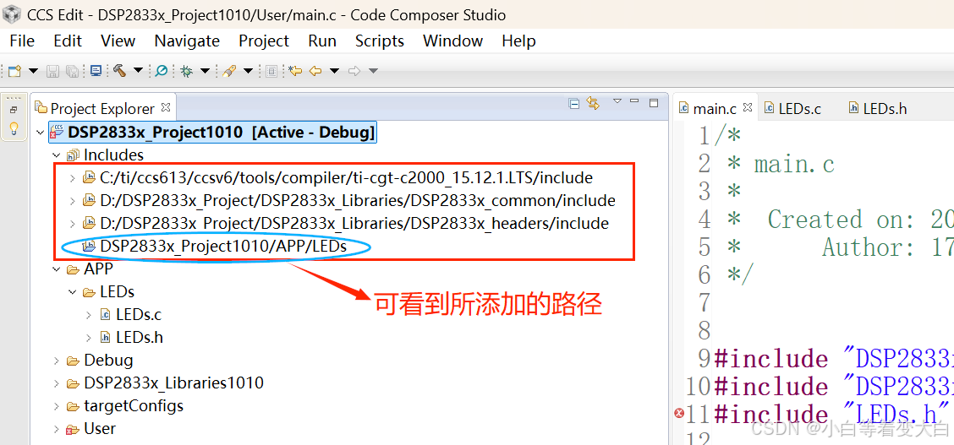Collapse the Includes node
Viewport: 954px width, 445px height.
point(57,155)
